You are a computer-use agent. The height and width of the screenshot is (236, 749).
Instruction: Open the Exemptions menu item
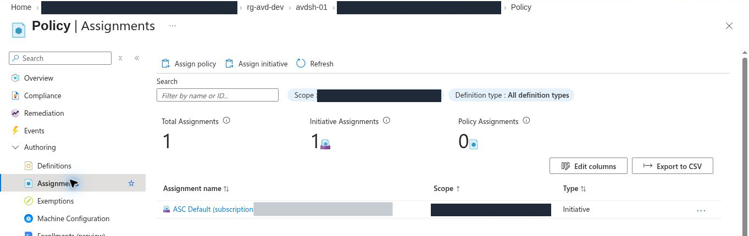pos(56,201)
